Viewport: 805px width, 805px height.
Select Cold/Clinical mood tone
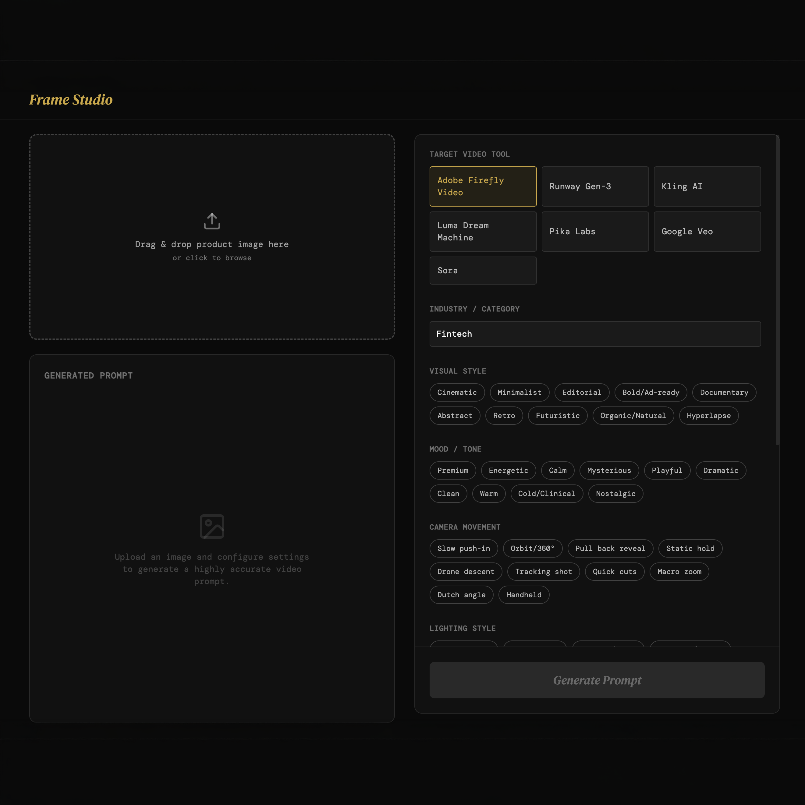click(546, 493)
